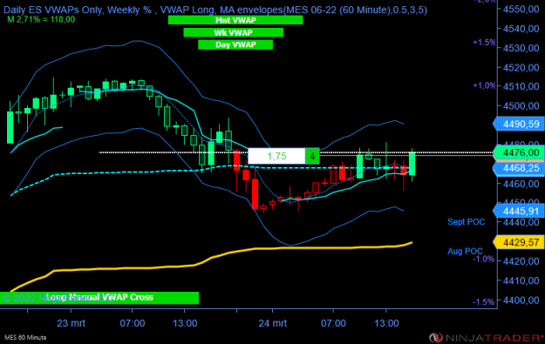Image resolution: width=545 pixels, height=344 pixels.
Task: Click the MES 60 Minute series label
Action: (x=25, y=337)
